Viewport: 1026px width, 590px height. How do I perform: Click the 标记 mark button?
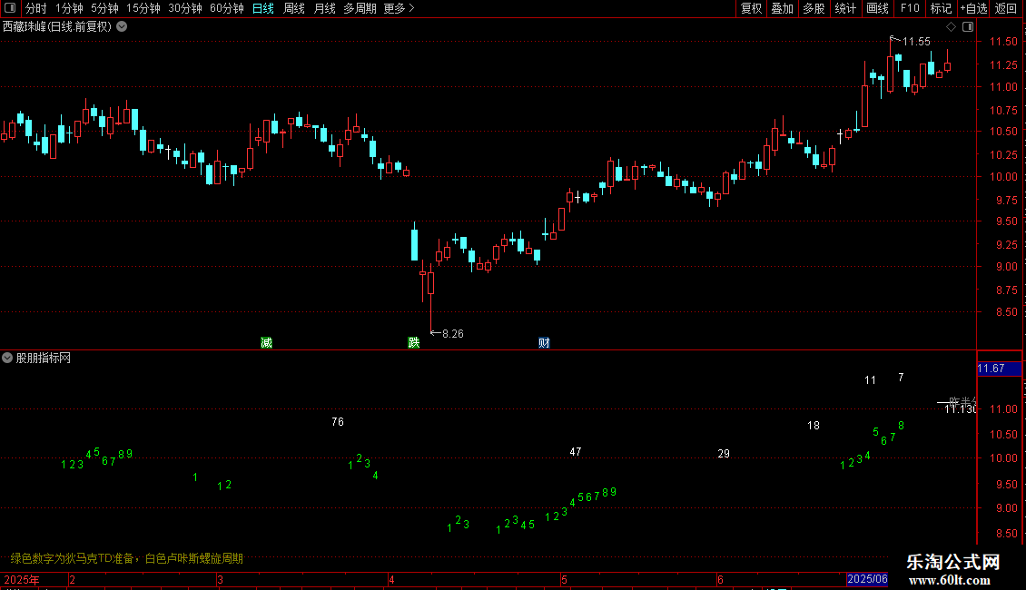(941, 8)
